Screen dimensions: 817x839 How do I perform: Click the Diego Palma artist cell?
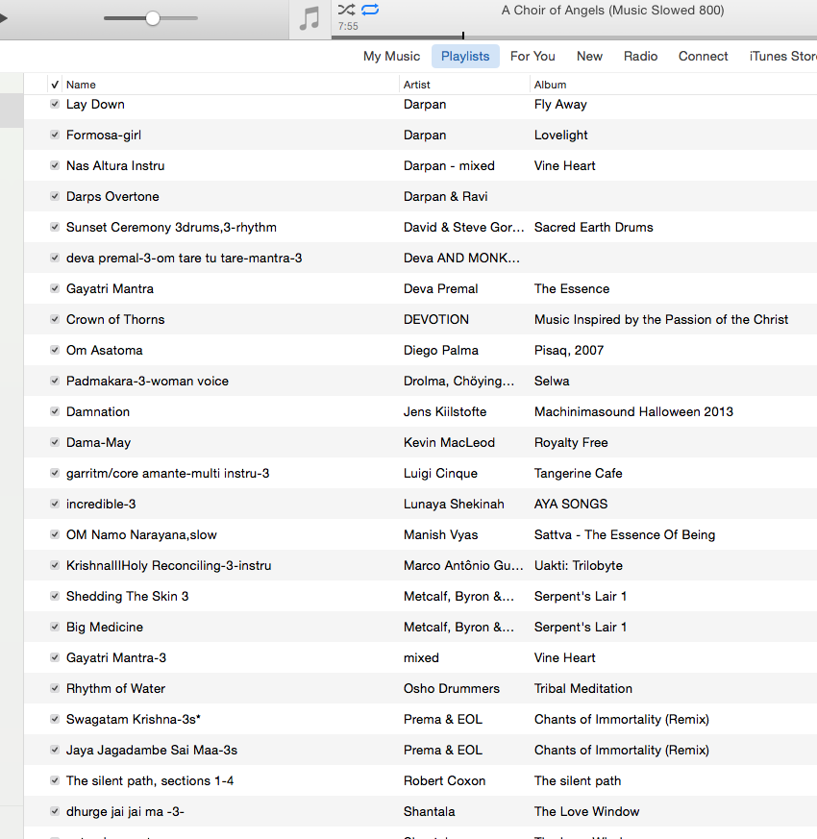(441, 351)
